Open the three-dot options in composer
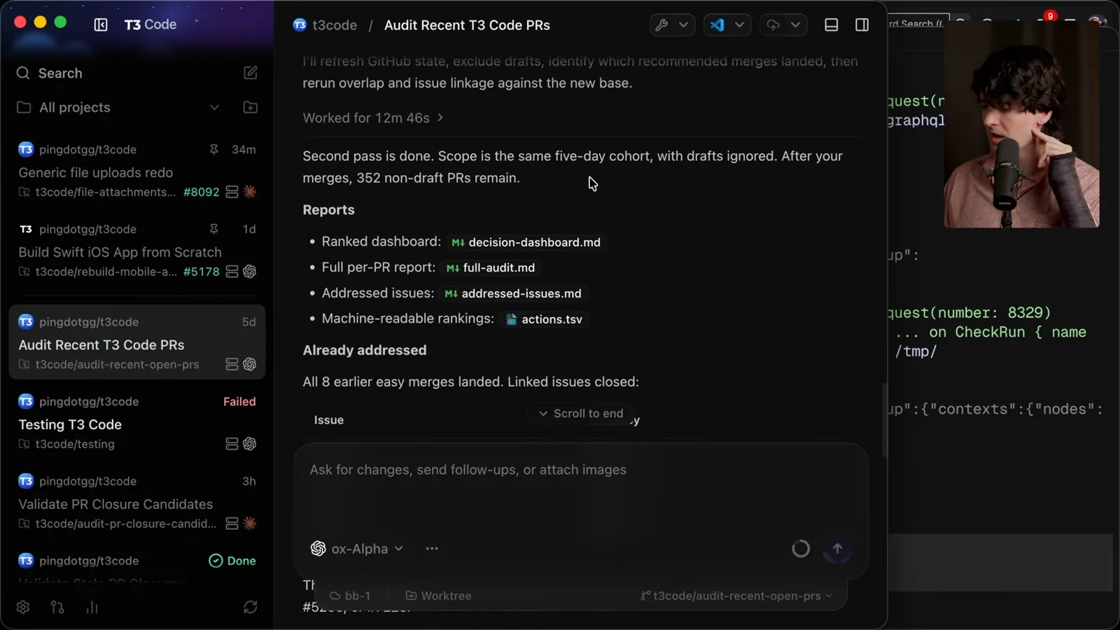This screenshot has width=1120, height=630. [x=432, y=549]
